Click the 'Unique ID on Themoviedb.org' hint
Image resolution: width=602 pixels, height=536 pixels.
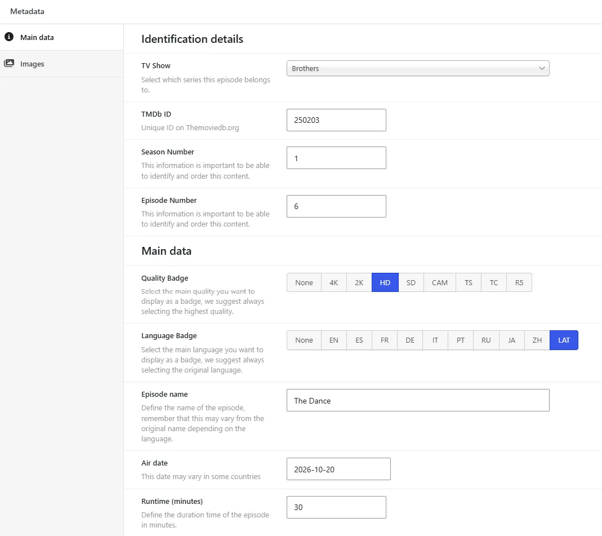(190, 127)
